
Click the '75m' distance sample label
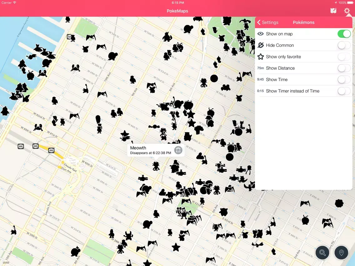tap(261, 68)
